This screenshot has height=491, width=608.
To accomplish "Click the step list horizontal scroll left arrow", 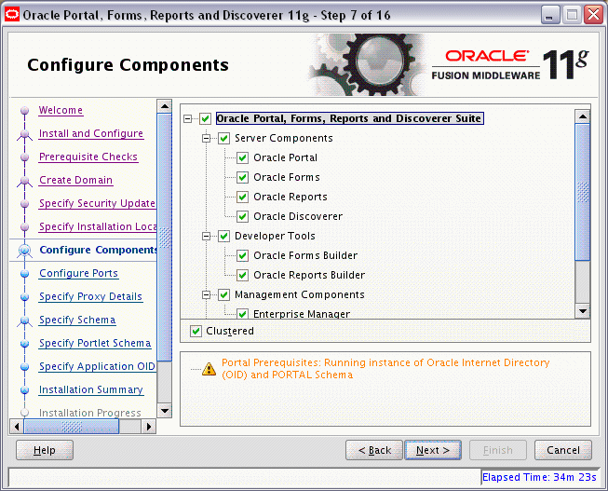I will [x=16, y=427].
